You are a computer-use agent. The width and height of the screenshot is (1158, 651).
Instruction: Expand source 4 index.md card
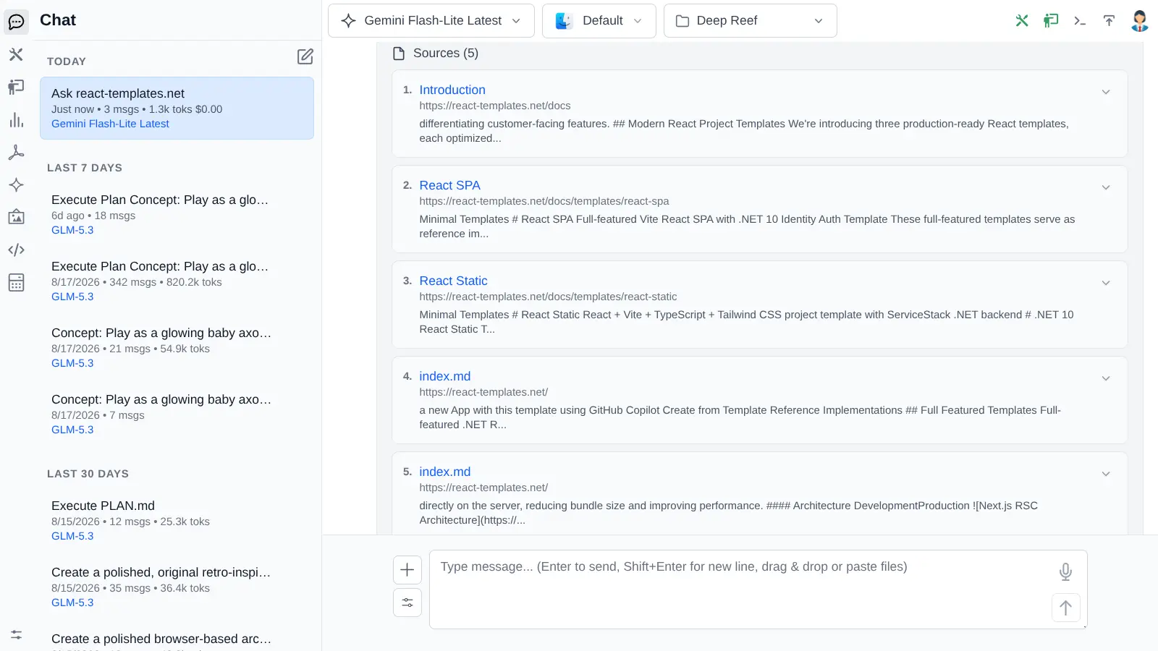pyautogui.click(x=1106, y=378)
